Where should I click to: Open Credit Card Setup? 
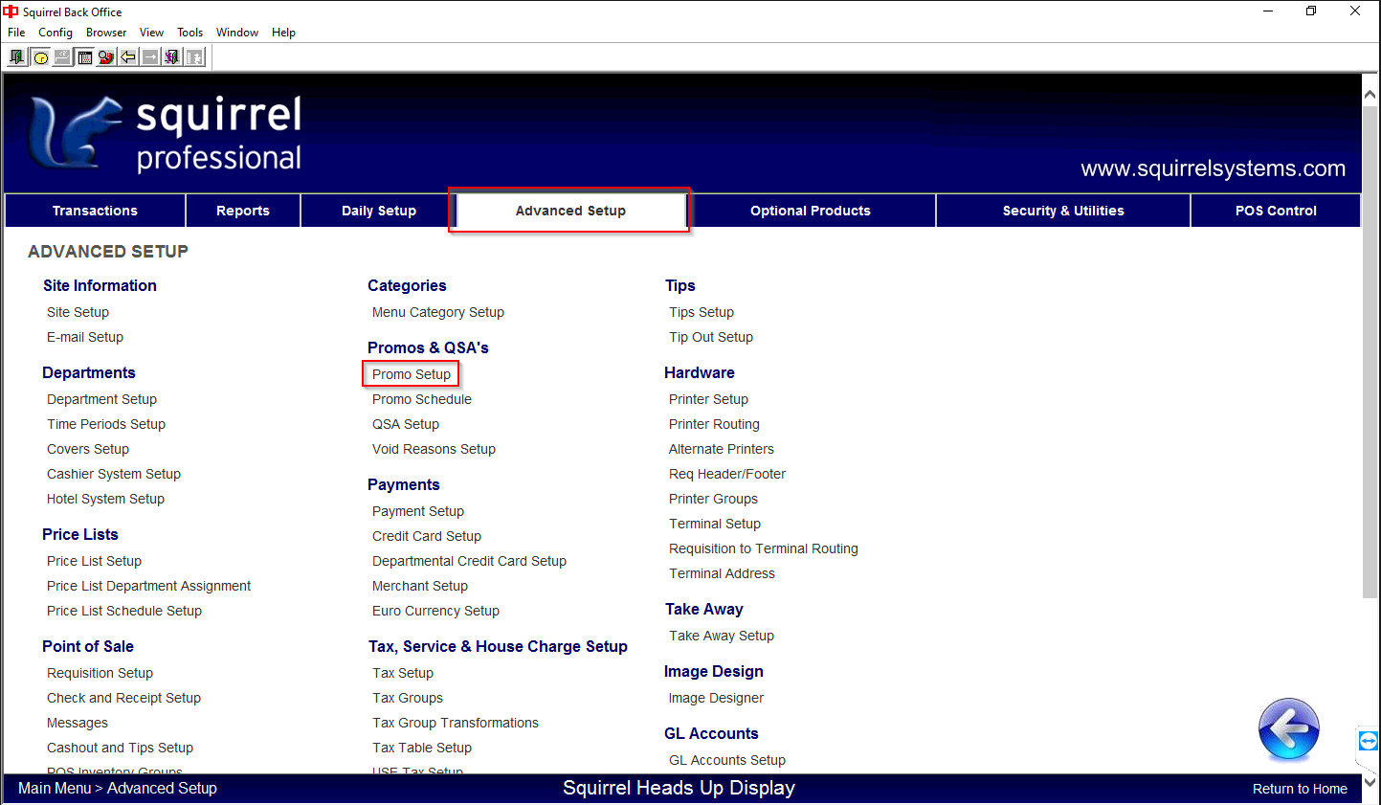click(x=427, y=536)
